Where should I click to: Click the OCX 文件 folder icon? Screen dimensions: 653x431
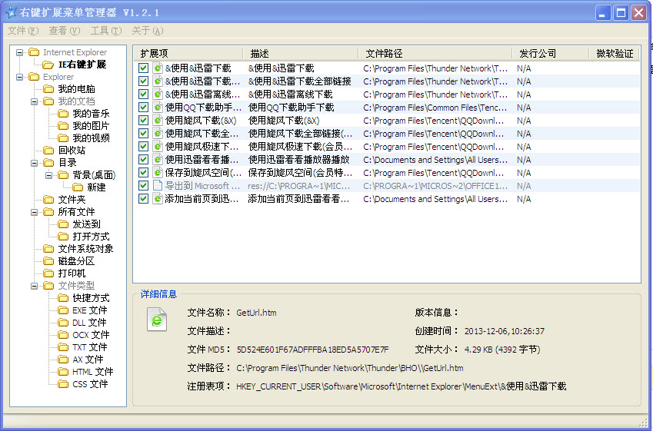pos(63,335)
